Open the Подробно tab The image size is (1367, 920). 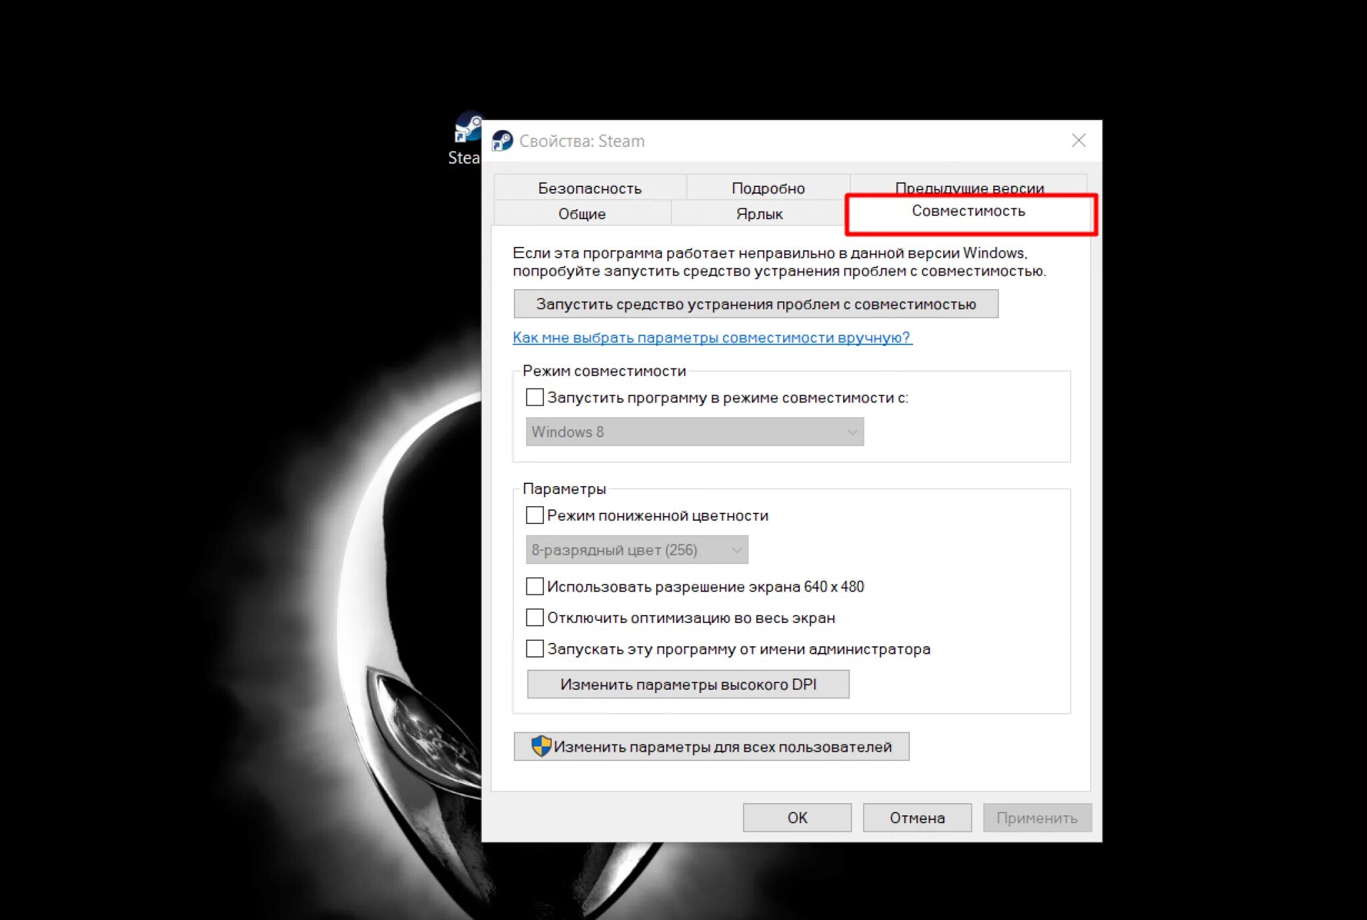[768, 188]
